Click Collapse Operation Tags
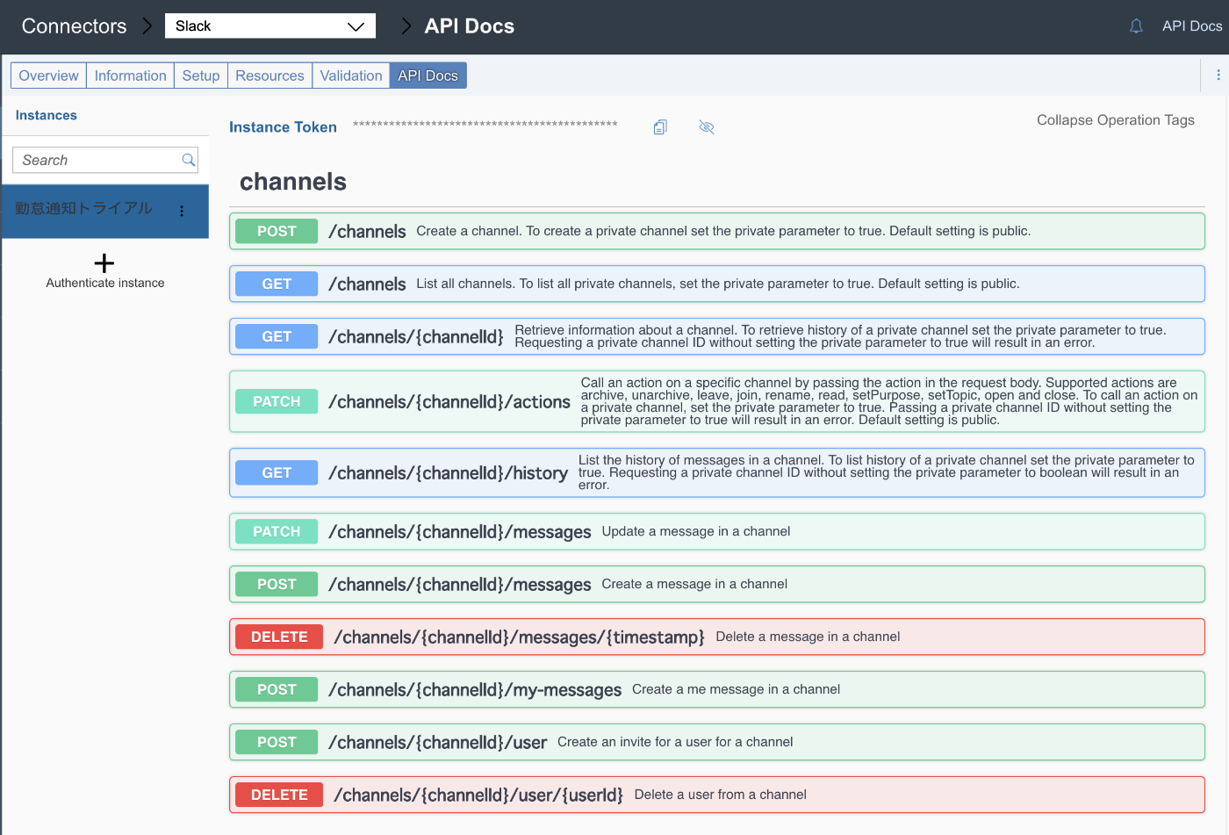Viewport: 1229px width, 835px height. coord(1115,120)
